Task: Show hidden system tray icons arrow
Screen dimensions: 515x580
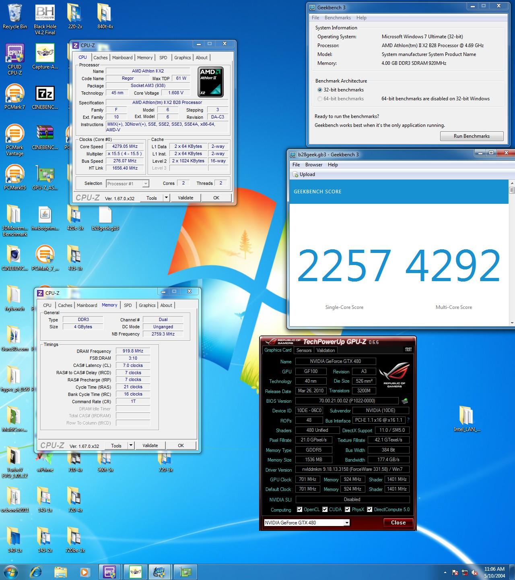Action: pos(445,572)
